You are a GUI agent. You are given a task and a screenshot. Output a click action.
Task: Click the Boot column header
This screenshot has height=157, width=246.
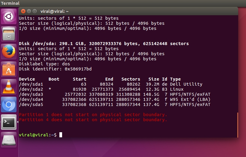point(54,79)
